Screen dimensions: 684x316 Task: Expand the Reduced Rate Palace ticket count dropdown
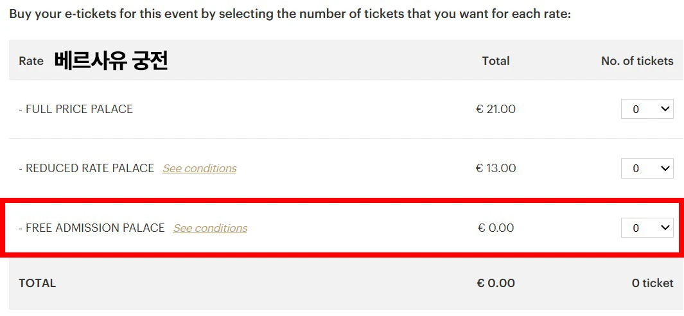tap(646, 168)
